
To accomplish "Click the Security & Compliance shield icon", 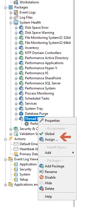I will tap(16, 129).
